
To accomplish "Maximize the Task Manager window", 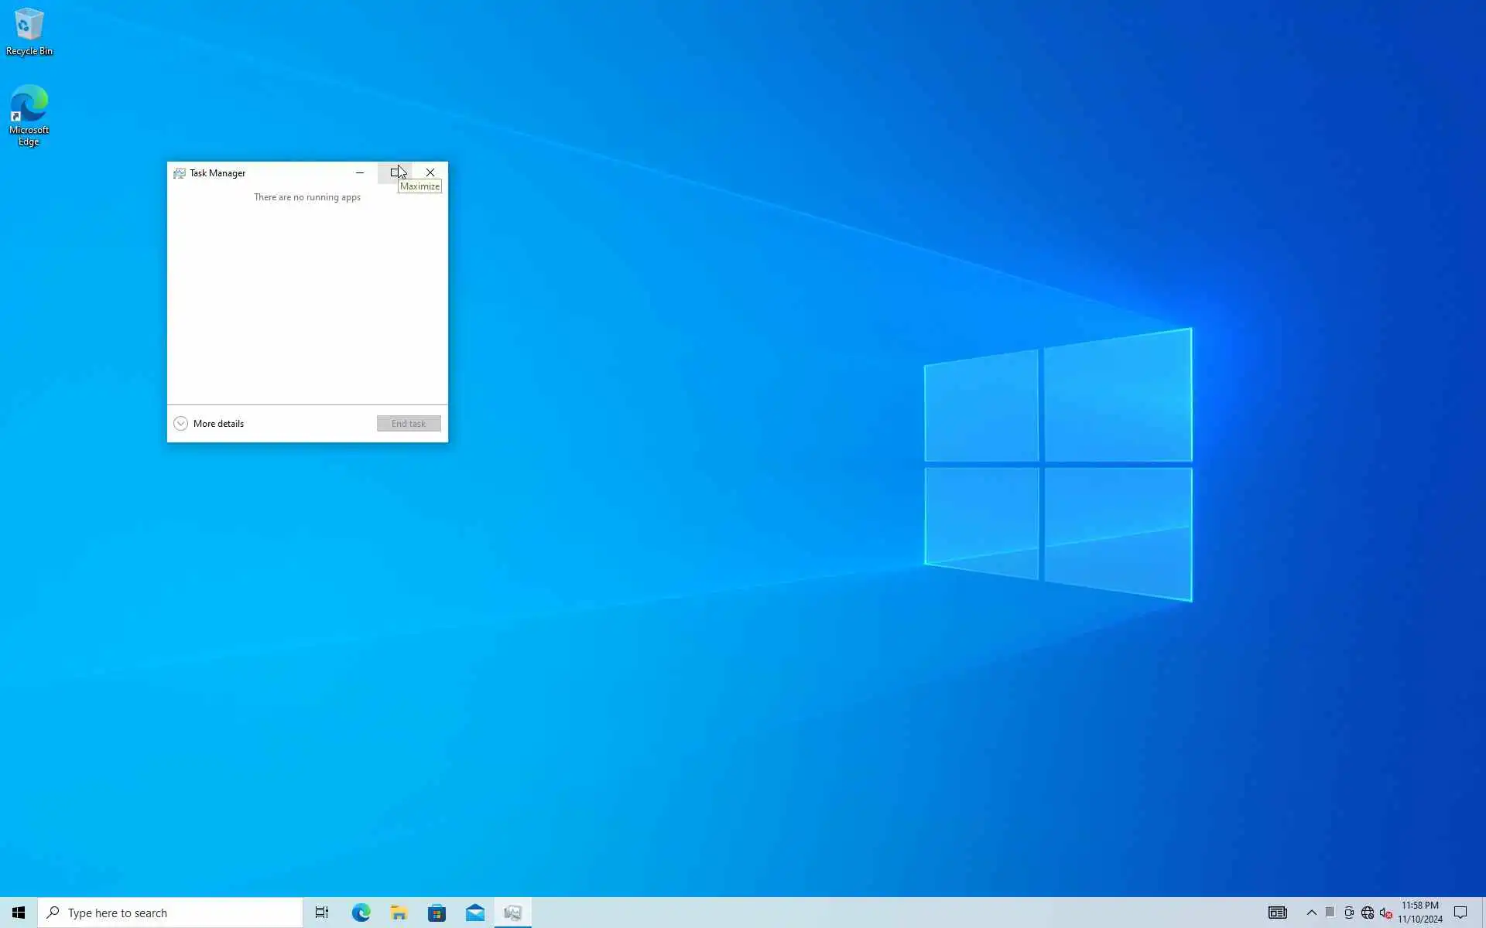I will [395, 172].
